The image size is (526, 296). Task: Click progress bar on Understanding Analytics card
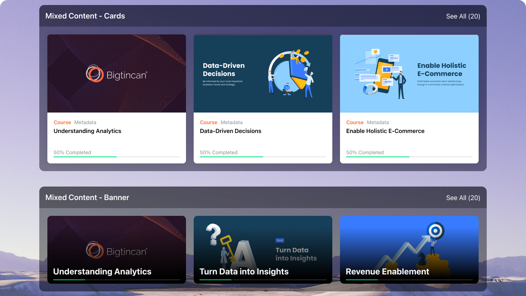pyautogui.click(x=117, y=157)
